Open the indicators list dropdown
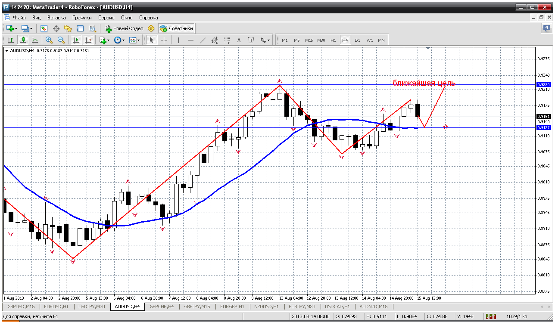The width and height of the screenshot is (555, 322). pyautogui.click(x=104, y=40)
